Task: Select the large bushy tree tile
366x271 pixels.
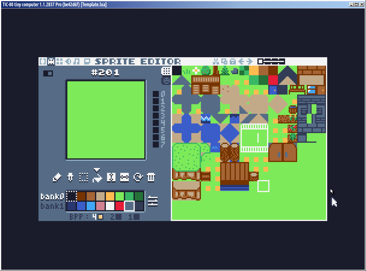Action: (186, 157)
